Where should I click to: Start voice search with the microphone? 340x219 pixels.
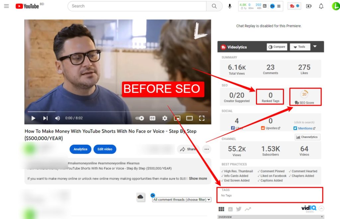pyautogui.click(x=230, y=6)
